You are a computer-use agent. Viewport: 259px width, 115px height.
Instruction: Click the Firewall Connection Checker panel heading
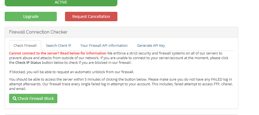(x=38, y=32)
